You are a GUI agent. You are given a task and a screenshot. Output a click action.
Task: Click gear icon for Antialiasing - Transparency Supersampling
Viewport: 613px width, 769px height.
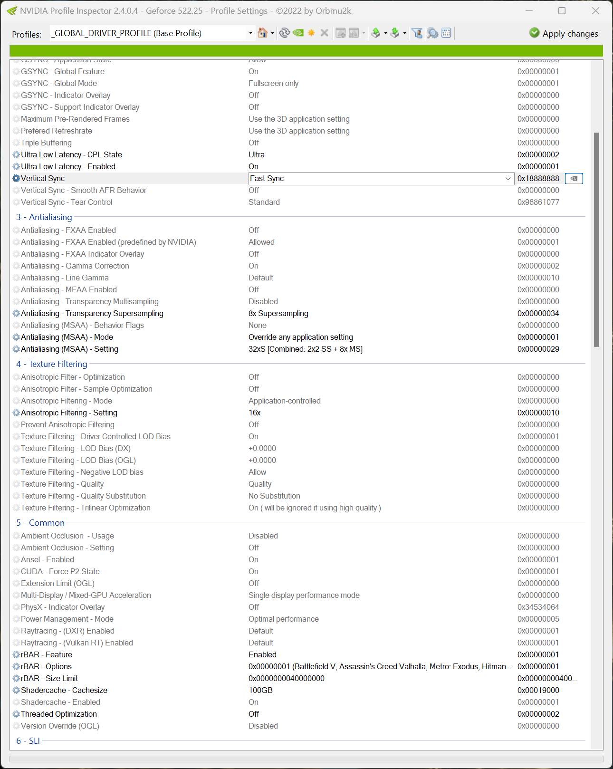tap(16, 314)
